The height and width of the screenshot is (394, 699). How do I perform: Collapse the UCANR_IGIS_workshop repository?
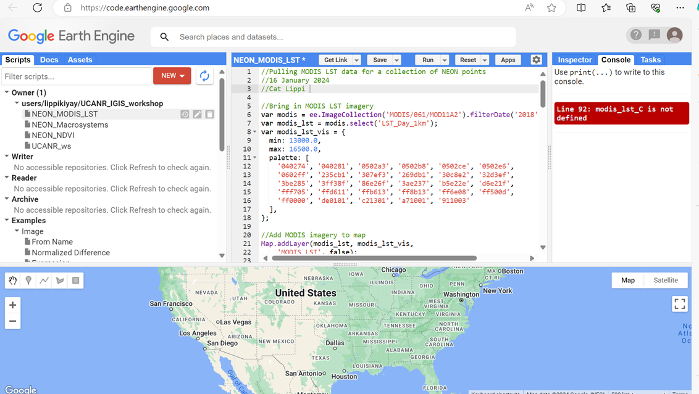(17, 104)
